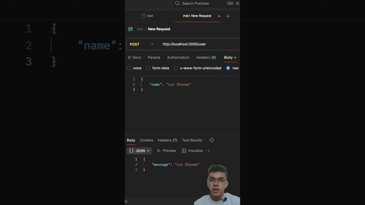Focus the Search Postman field
The image size is (365, 205).
pos(206,3)
